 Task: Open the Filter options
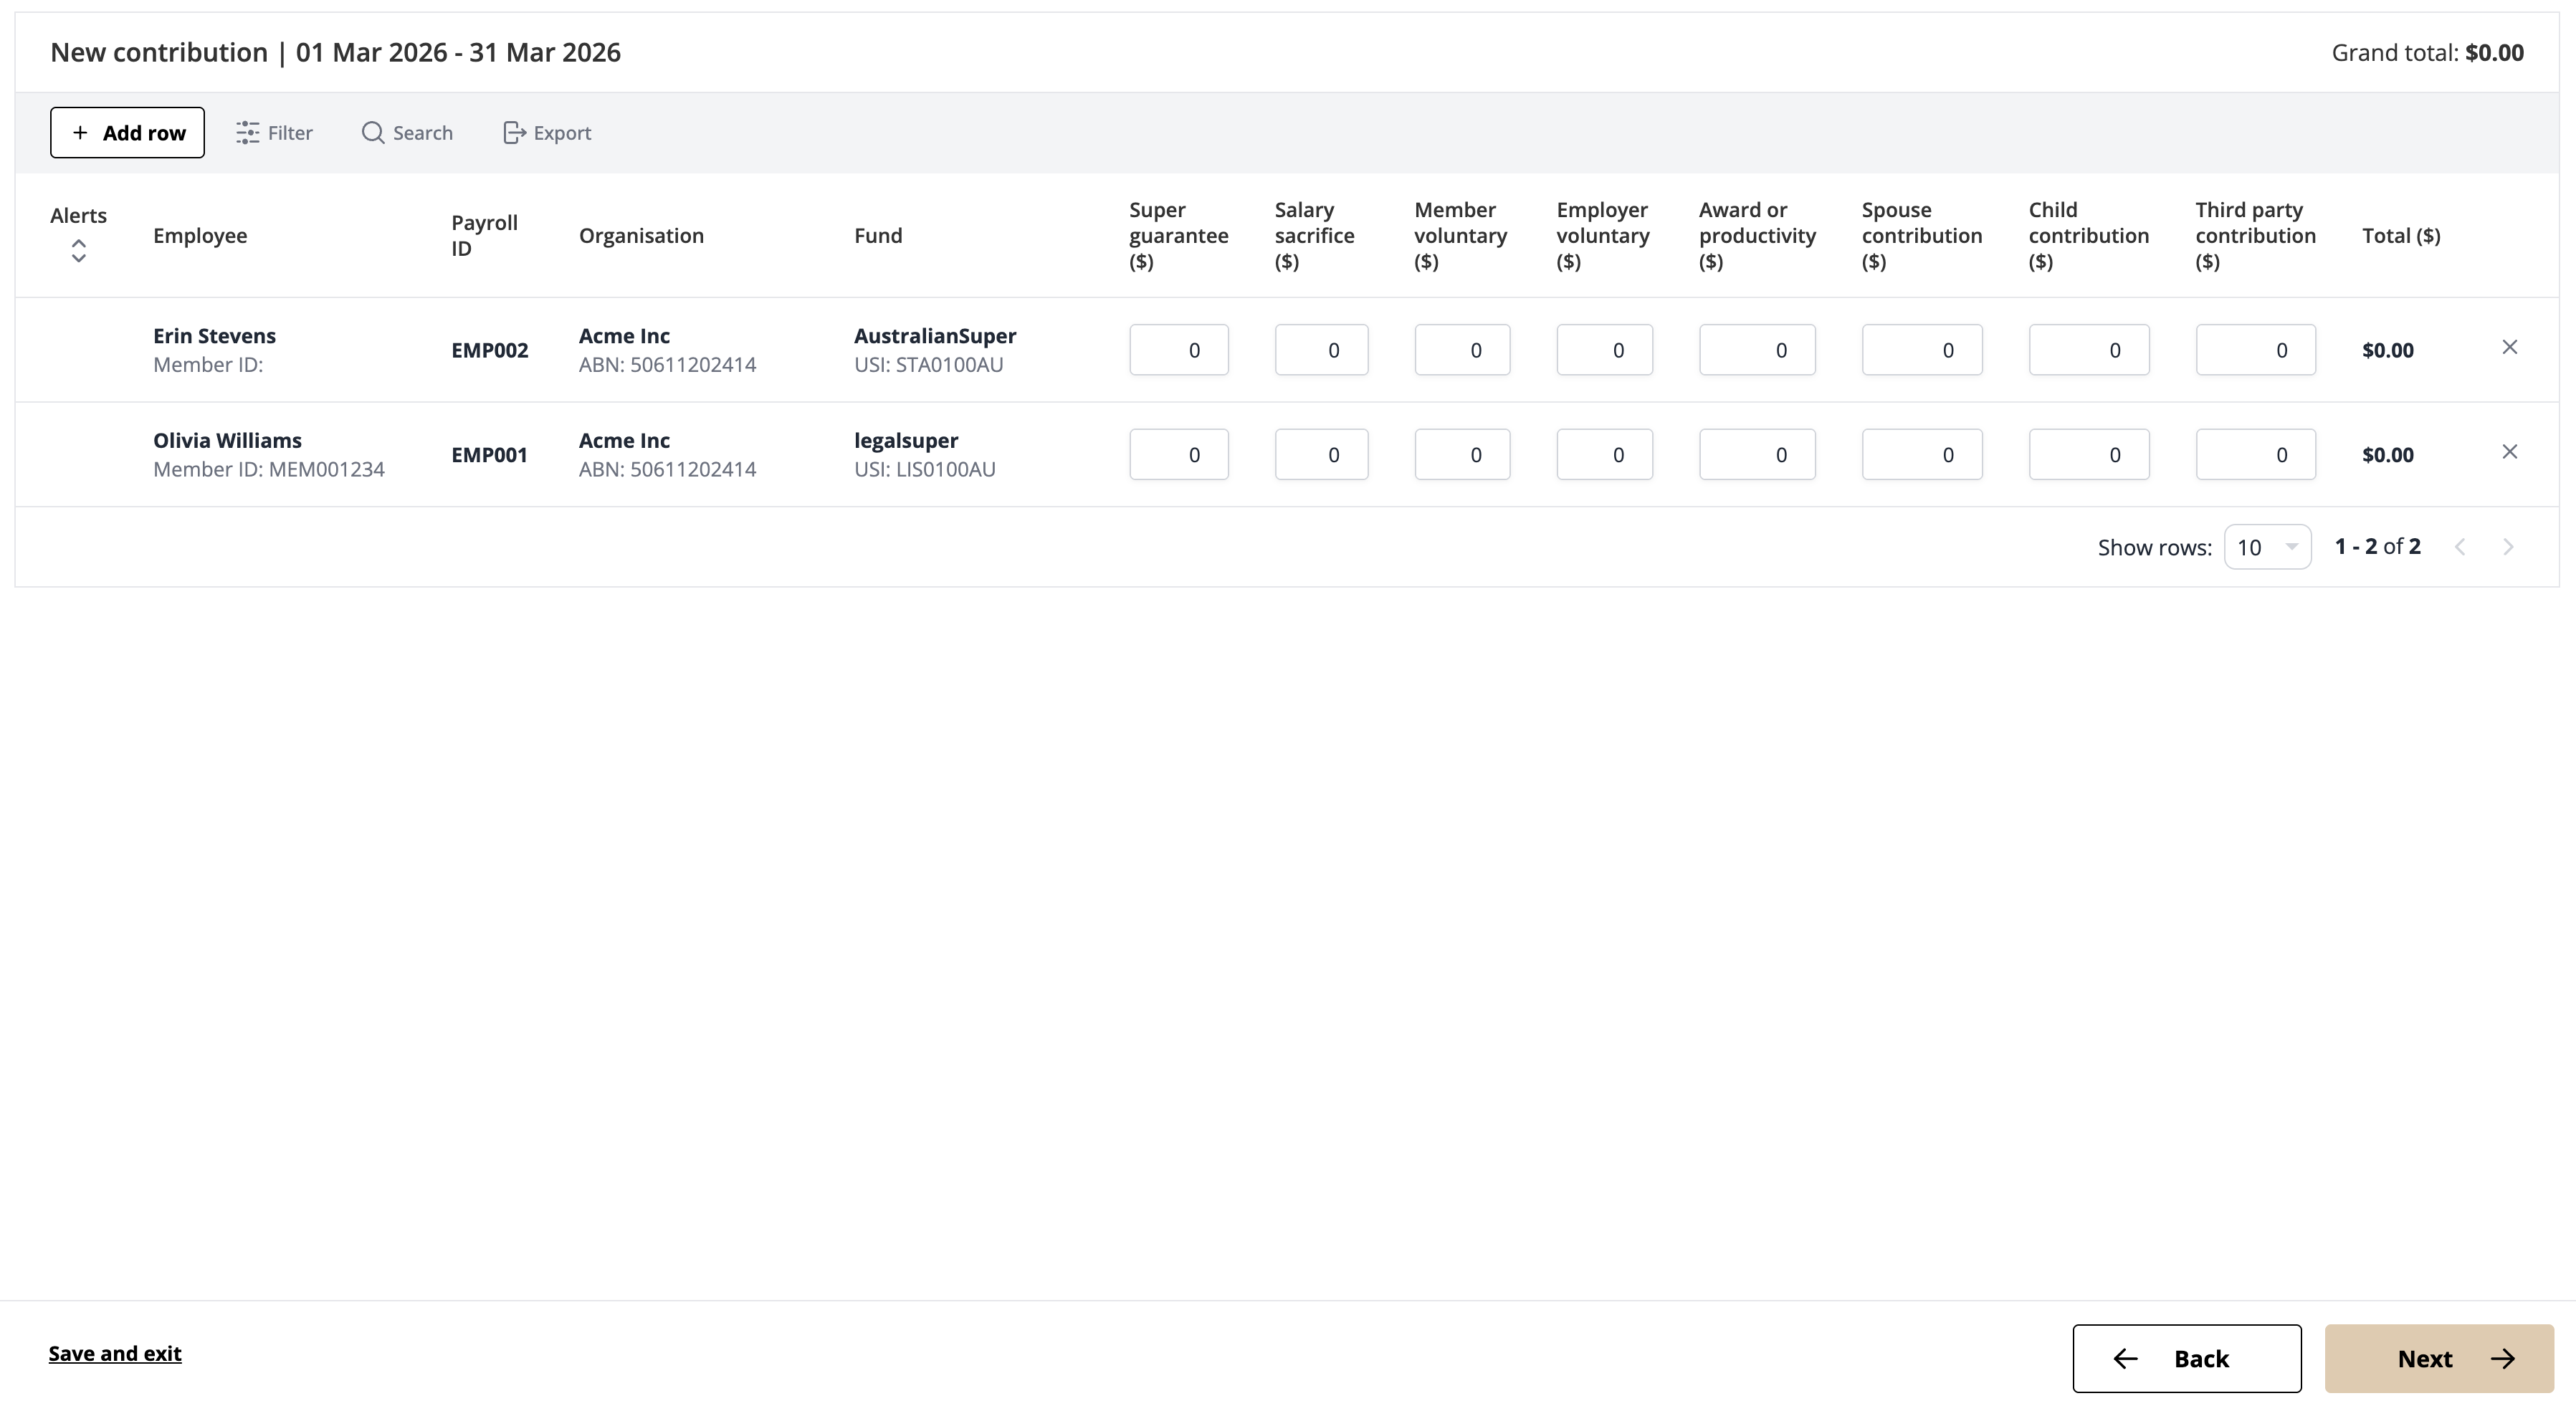tap(274, 132)
